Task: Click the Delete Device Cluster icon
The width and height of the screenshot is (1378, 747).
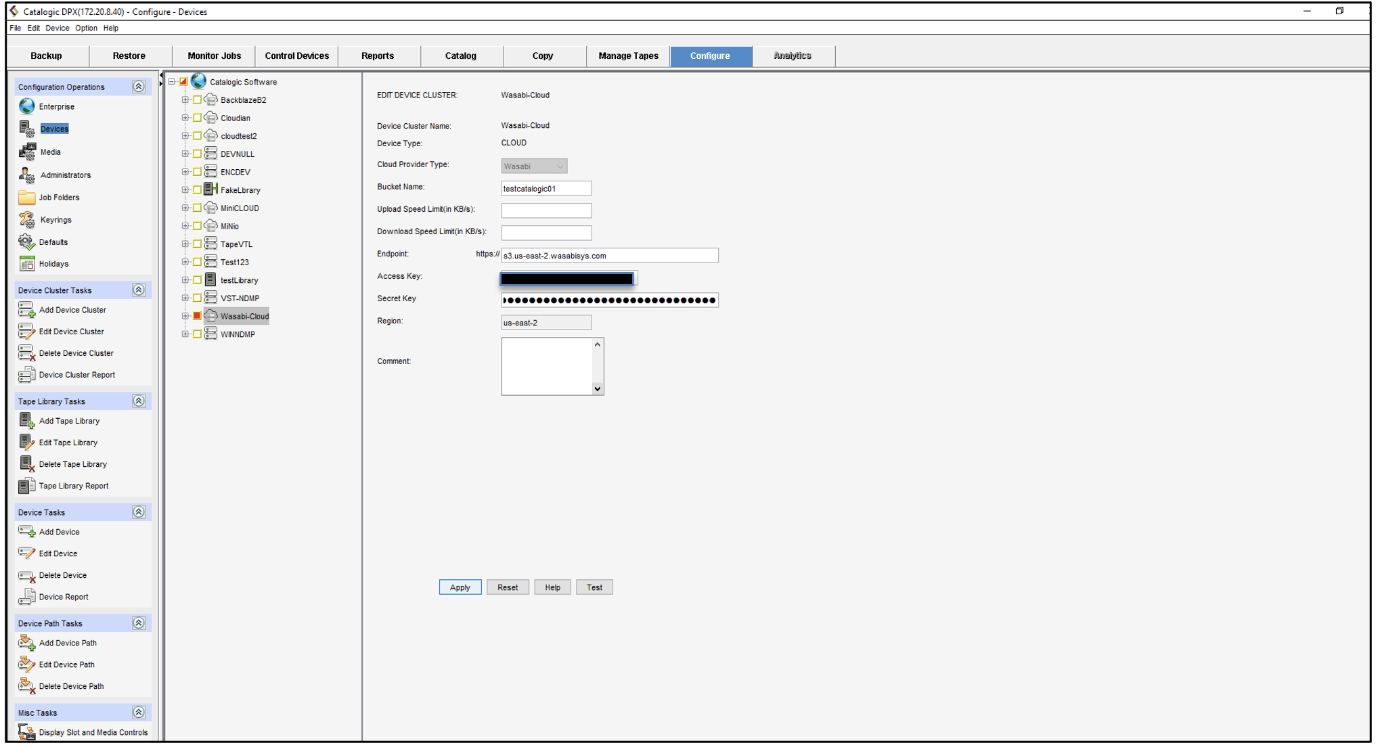Action: coord(27,353)
